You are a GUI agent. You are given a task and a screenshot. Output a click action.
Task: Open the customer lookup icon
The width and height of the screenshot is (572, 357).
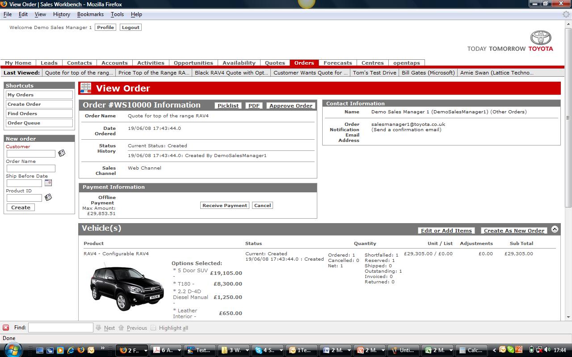[62, 153]
